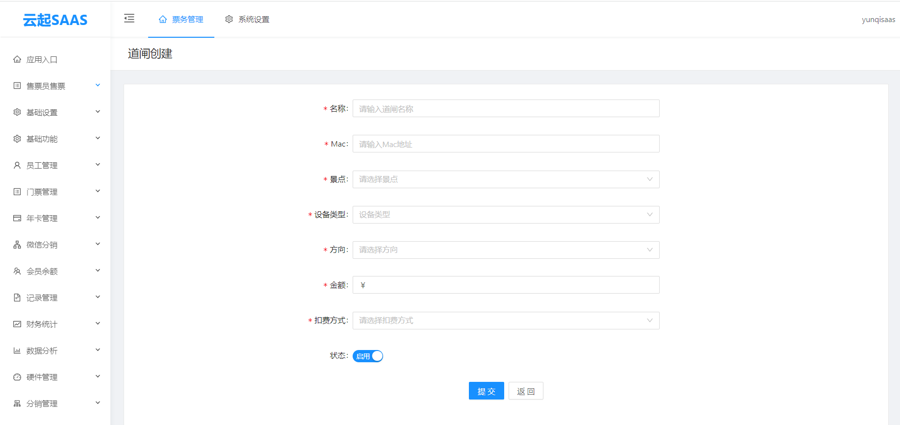Image resolution: width=900 pixels, height=425 pixels.
Task: Click the 返回 back button
Action: pyautogui.click(x=526, y=391)
